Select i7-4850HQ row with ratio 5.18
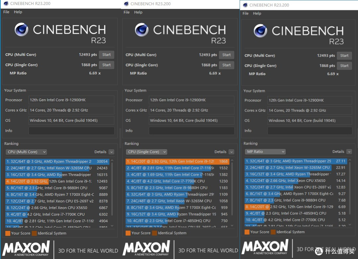 pos(296,213)
